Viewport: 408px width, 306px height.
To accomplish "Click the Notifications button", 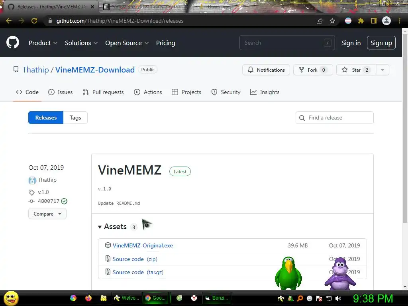I will tap(266, 70).
